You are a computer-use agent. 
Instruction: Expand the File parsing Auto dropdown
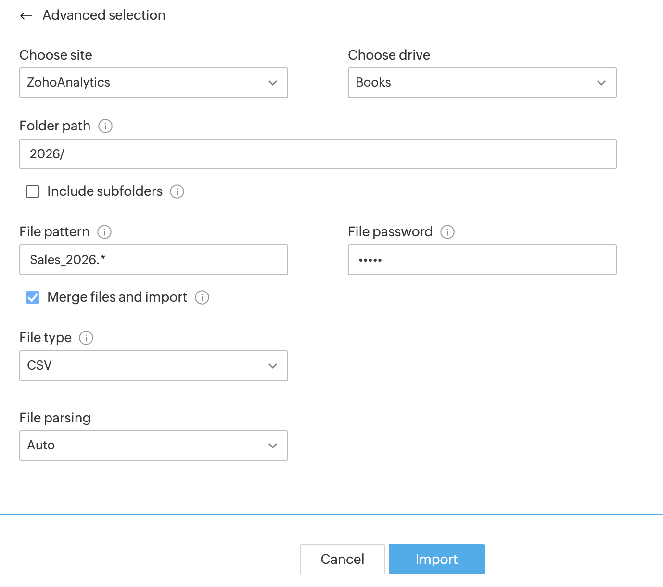[x=153, y=446]
